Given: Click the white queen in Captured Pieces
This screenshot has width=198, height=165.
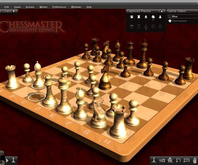Looking at the screenshot, I should click(x=132, y=16).
